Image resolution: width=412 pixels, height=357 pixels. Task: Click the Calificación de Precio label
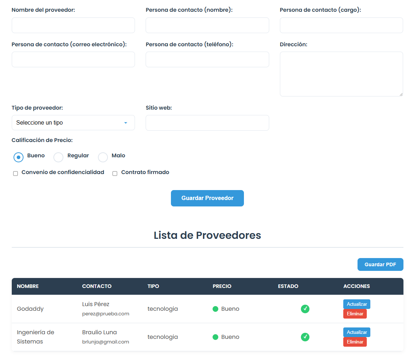point(42,140)
